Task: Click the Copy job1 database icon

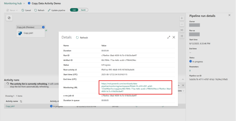Action: [x=20, y=33]
